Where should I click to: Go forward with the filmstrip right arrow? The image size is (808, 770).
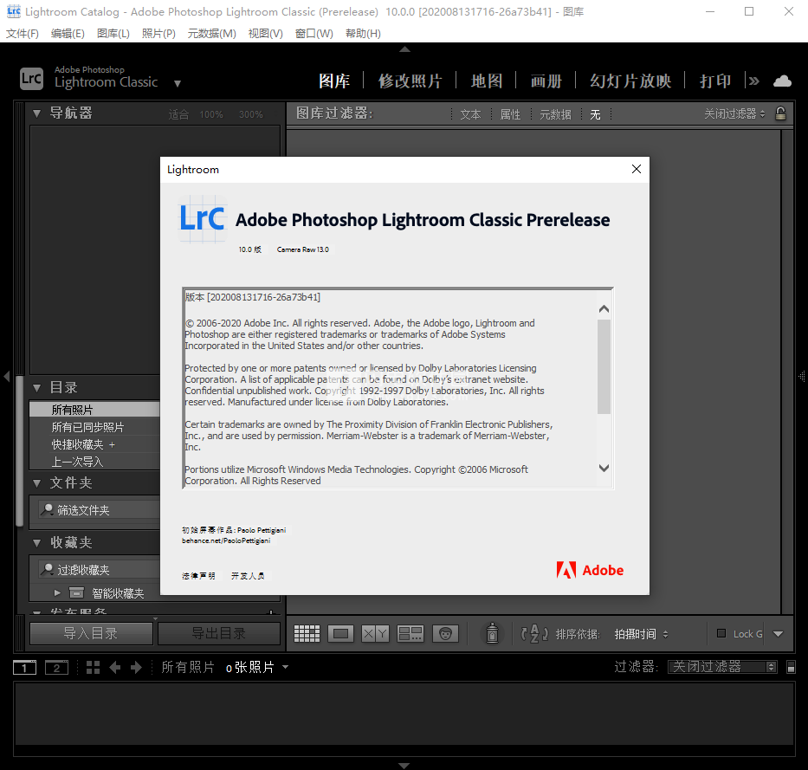click(136, 668)
